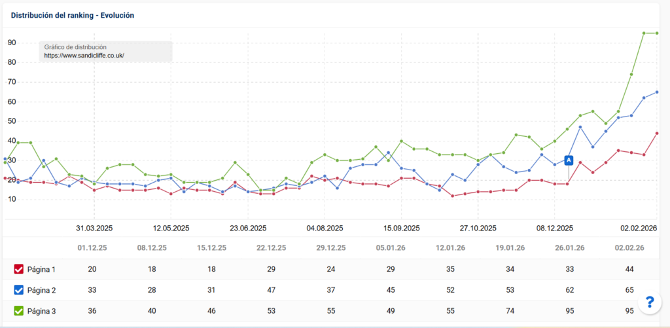
Task: Click the blue 'A' event marker on chart
Action: (x=569, y=160)
